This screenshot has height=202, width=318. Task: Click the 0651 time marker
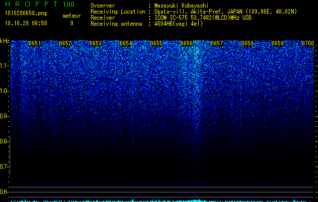(35, 43)
